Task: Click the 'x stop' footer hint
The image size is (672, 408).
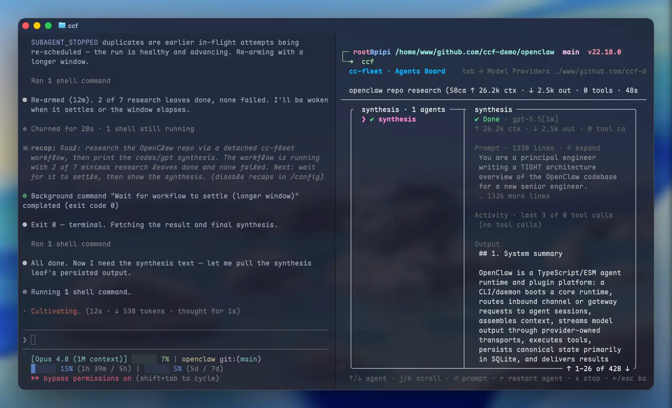Action: tap(588, 378)
